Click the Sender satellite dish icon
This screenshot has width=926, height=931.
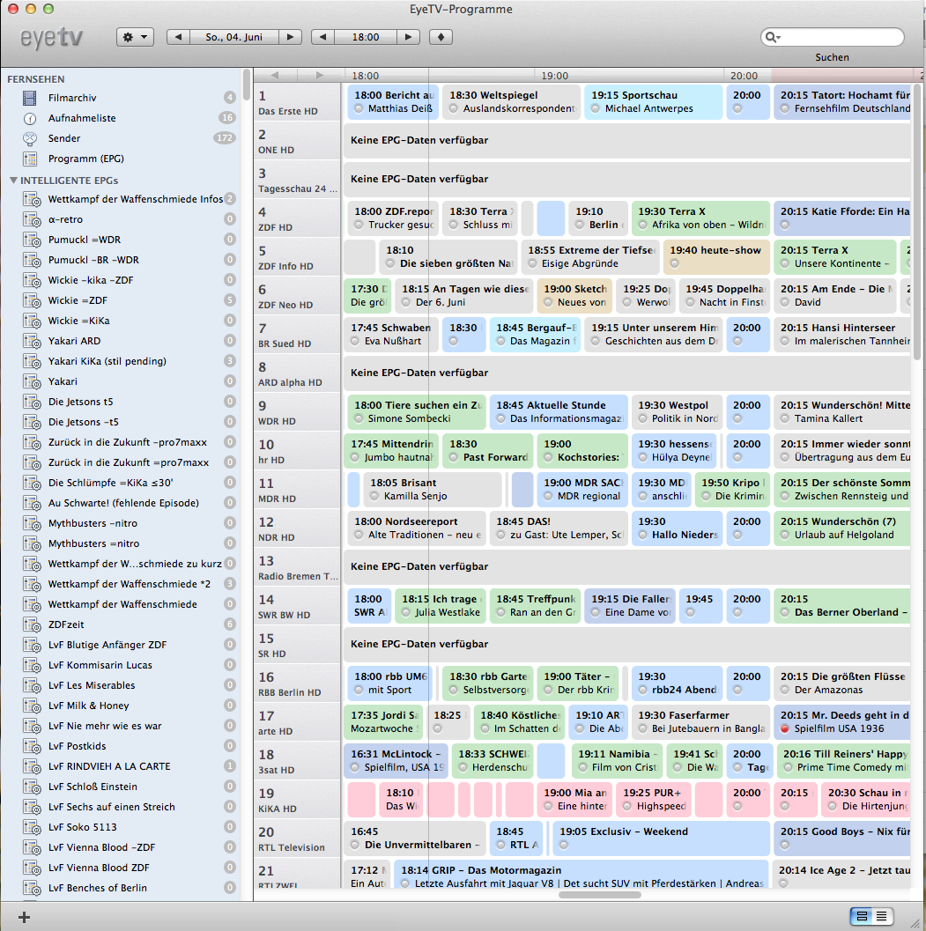[x=31, y=138]
